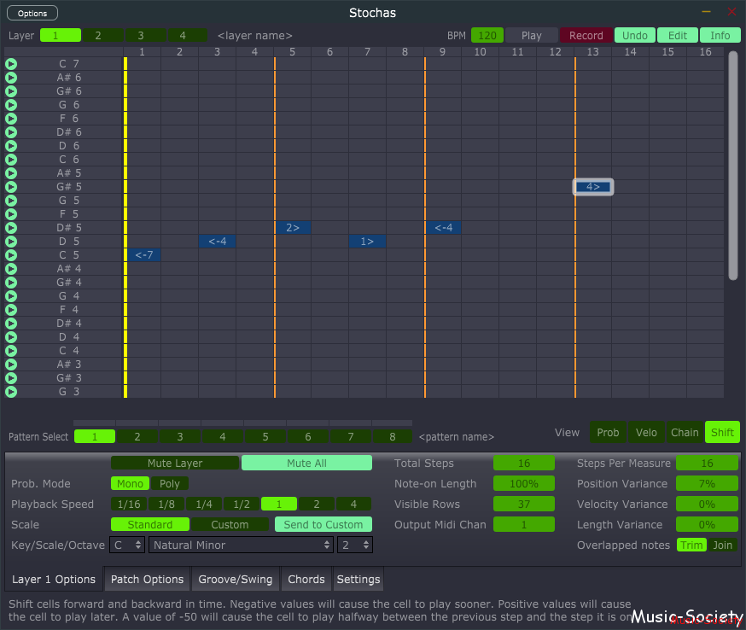
Task: Switch to Layer 4
Action: pyautogui.click(x=188, y=36)
